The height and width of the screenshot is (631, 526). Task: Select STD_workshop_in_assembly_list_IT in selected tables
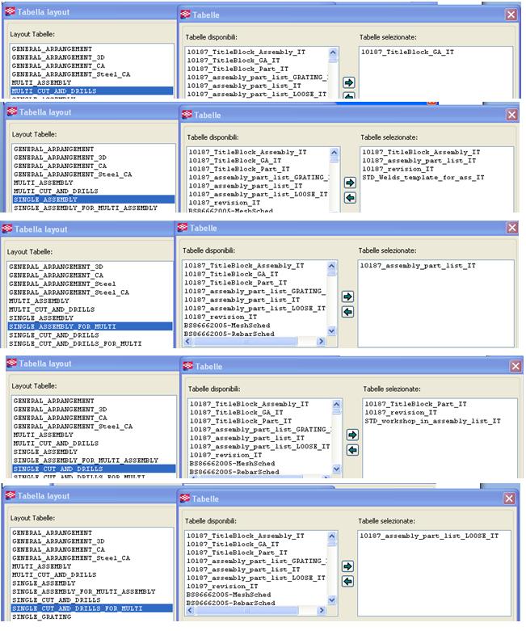[x=432, y=421]
